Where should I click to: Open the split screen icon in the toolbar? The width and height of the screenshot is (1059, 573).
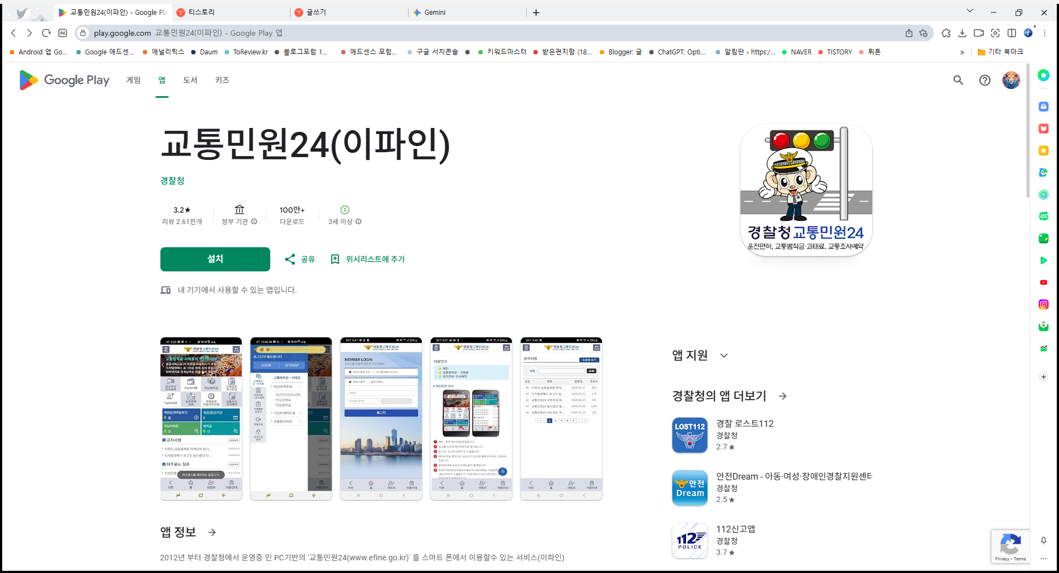pos(1012,33)
